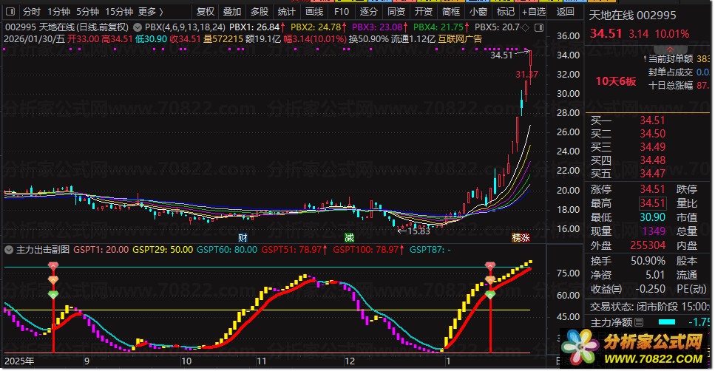Click the 开资 toolbar button

coord(423,11)
